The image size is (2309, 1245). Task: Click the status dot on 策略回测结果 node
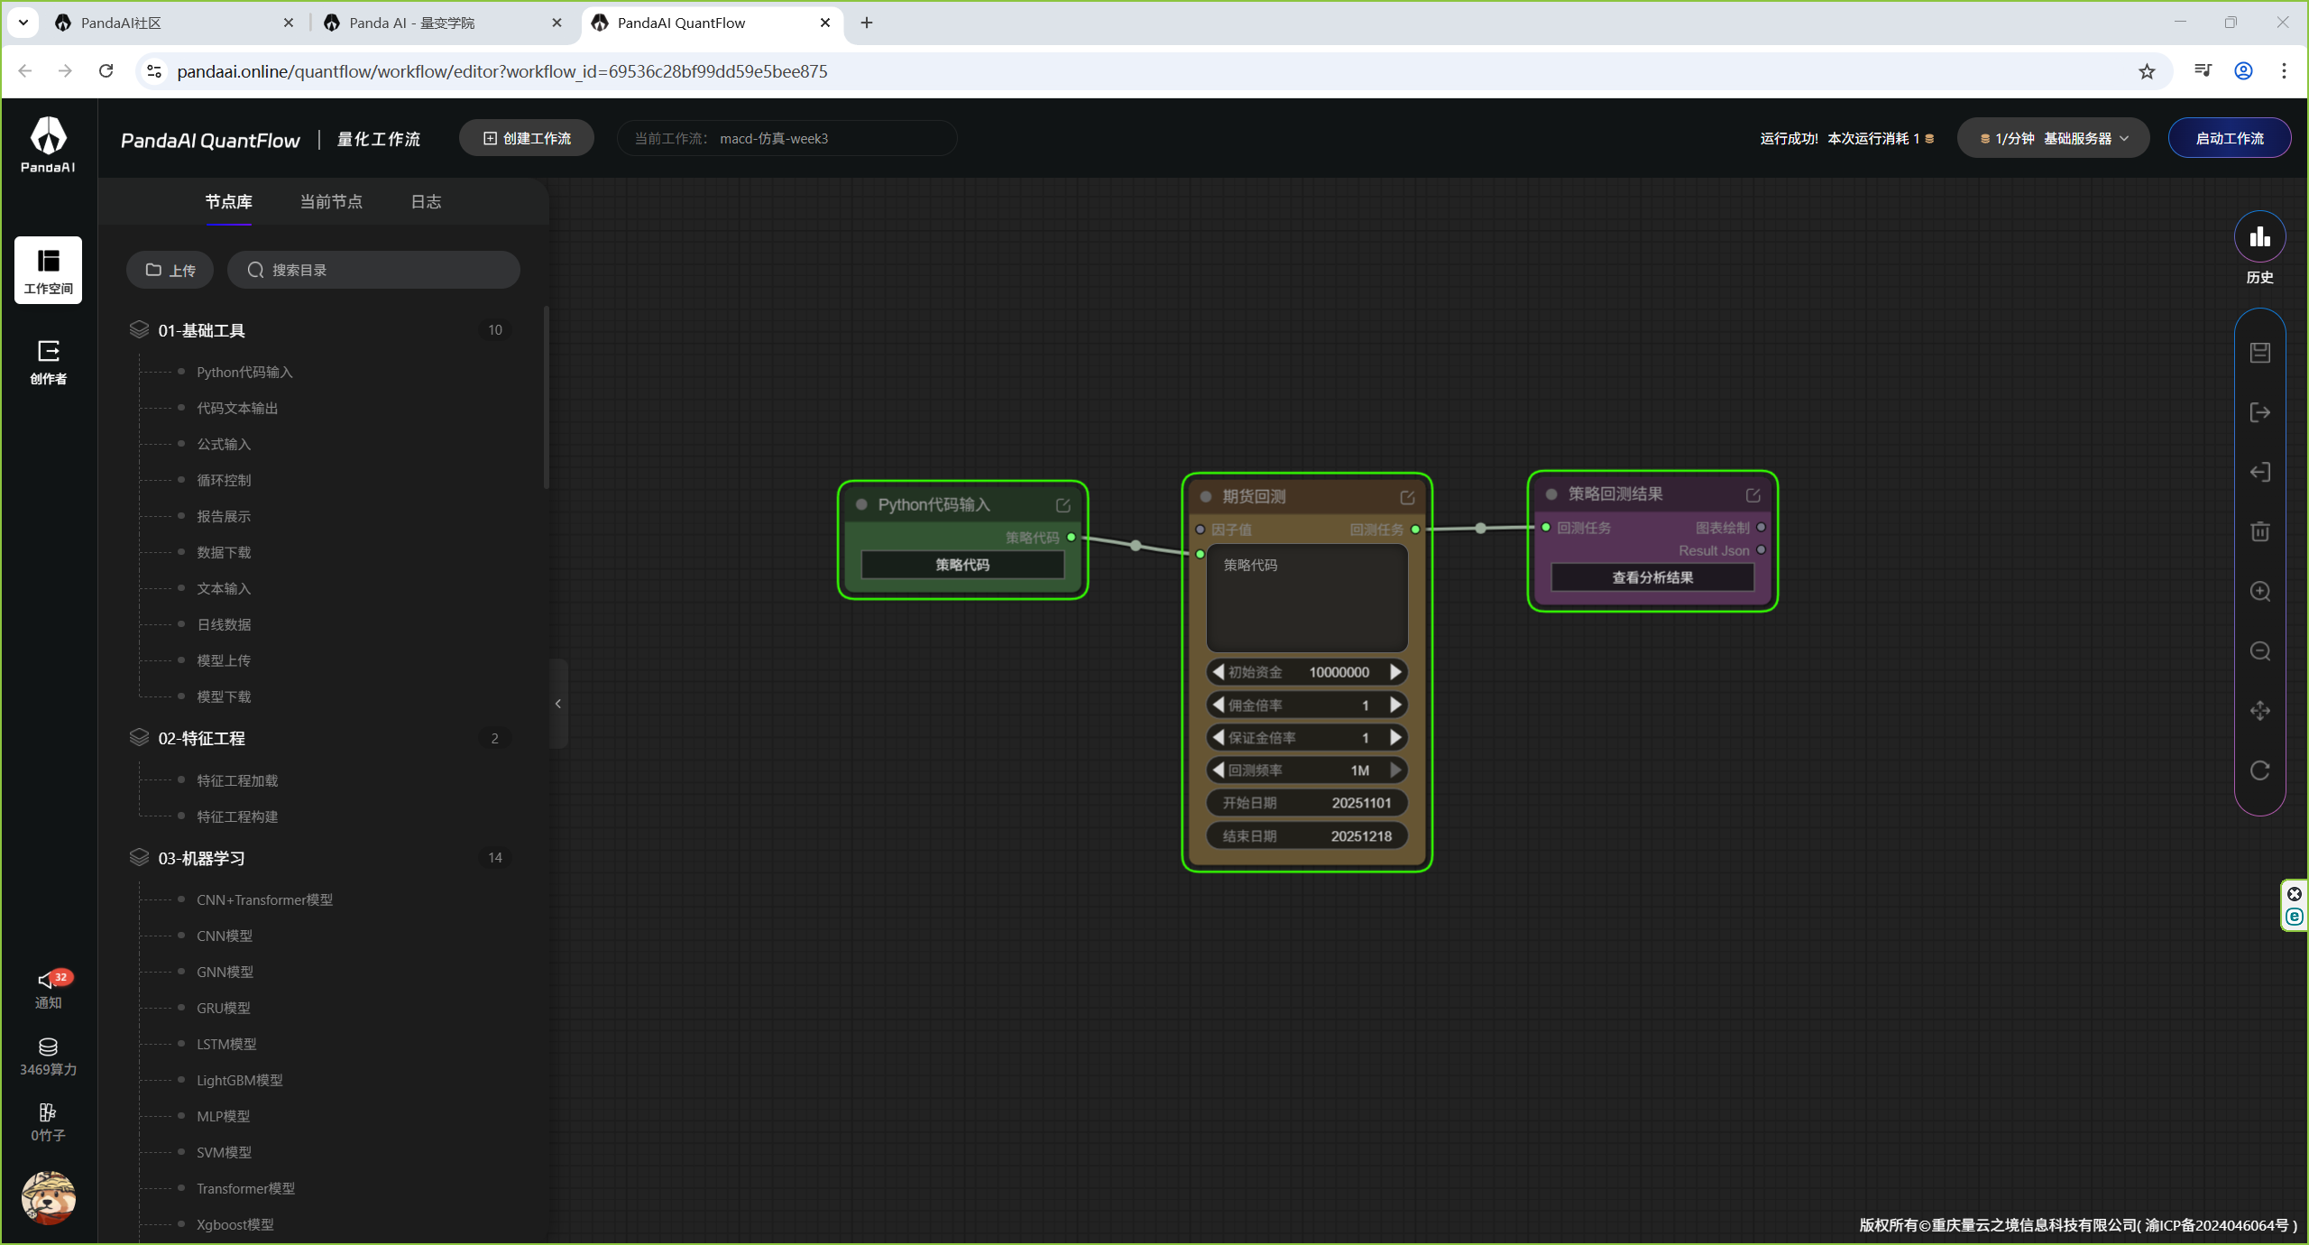1551,494
